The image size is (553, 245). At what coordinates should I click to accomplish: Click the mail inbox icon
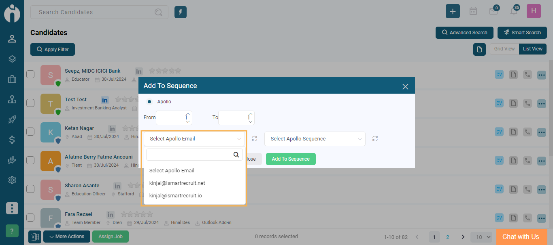493,11
